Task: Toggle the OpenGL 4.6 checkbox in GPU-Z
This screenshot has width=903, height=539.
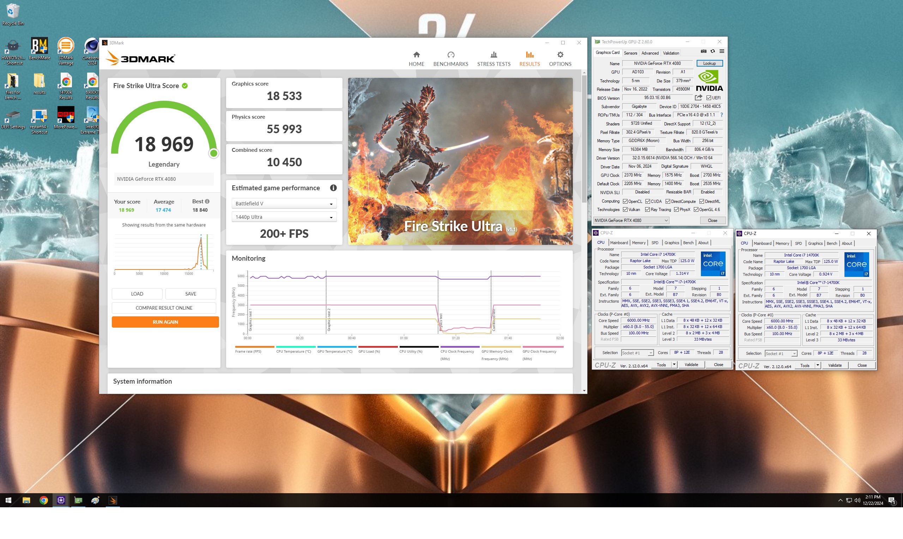Action: [x=696, y=210]
